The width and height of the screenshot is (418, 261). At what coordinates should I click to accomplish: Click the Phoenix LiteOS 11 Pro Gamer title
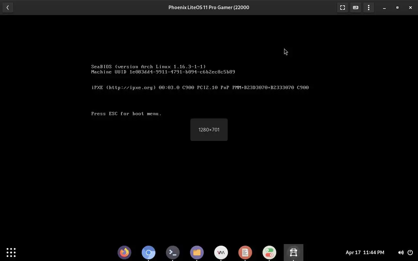click(209, 8)
